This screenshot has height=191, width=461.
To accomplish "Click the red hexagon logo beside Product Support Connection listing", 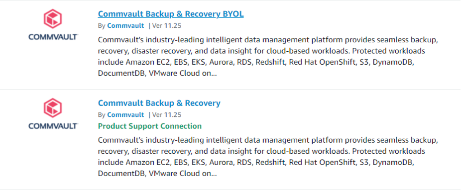I will pos(53,108).
